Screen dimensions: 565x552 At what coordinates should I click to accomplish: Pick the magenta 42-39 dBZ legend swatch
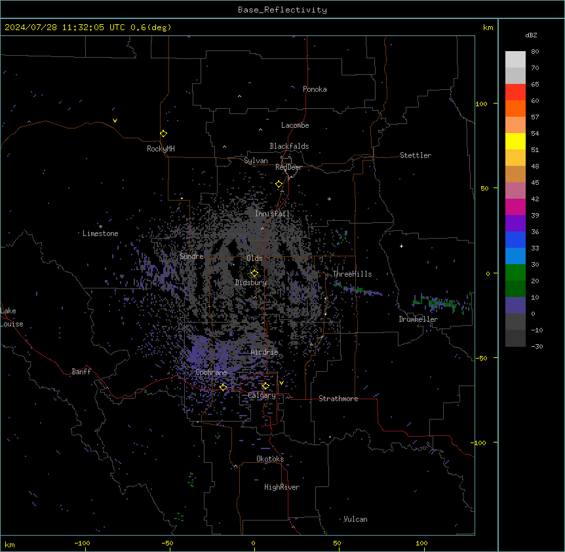pos(515,207)
